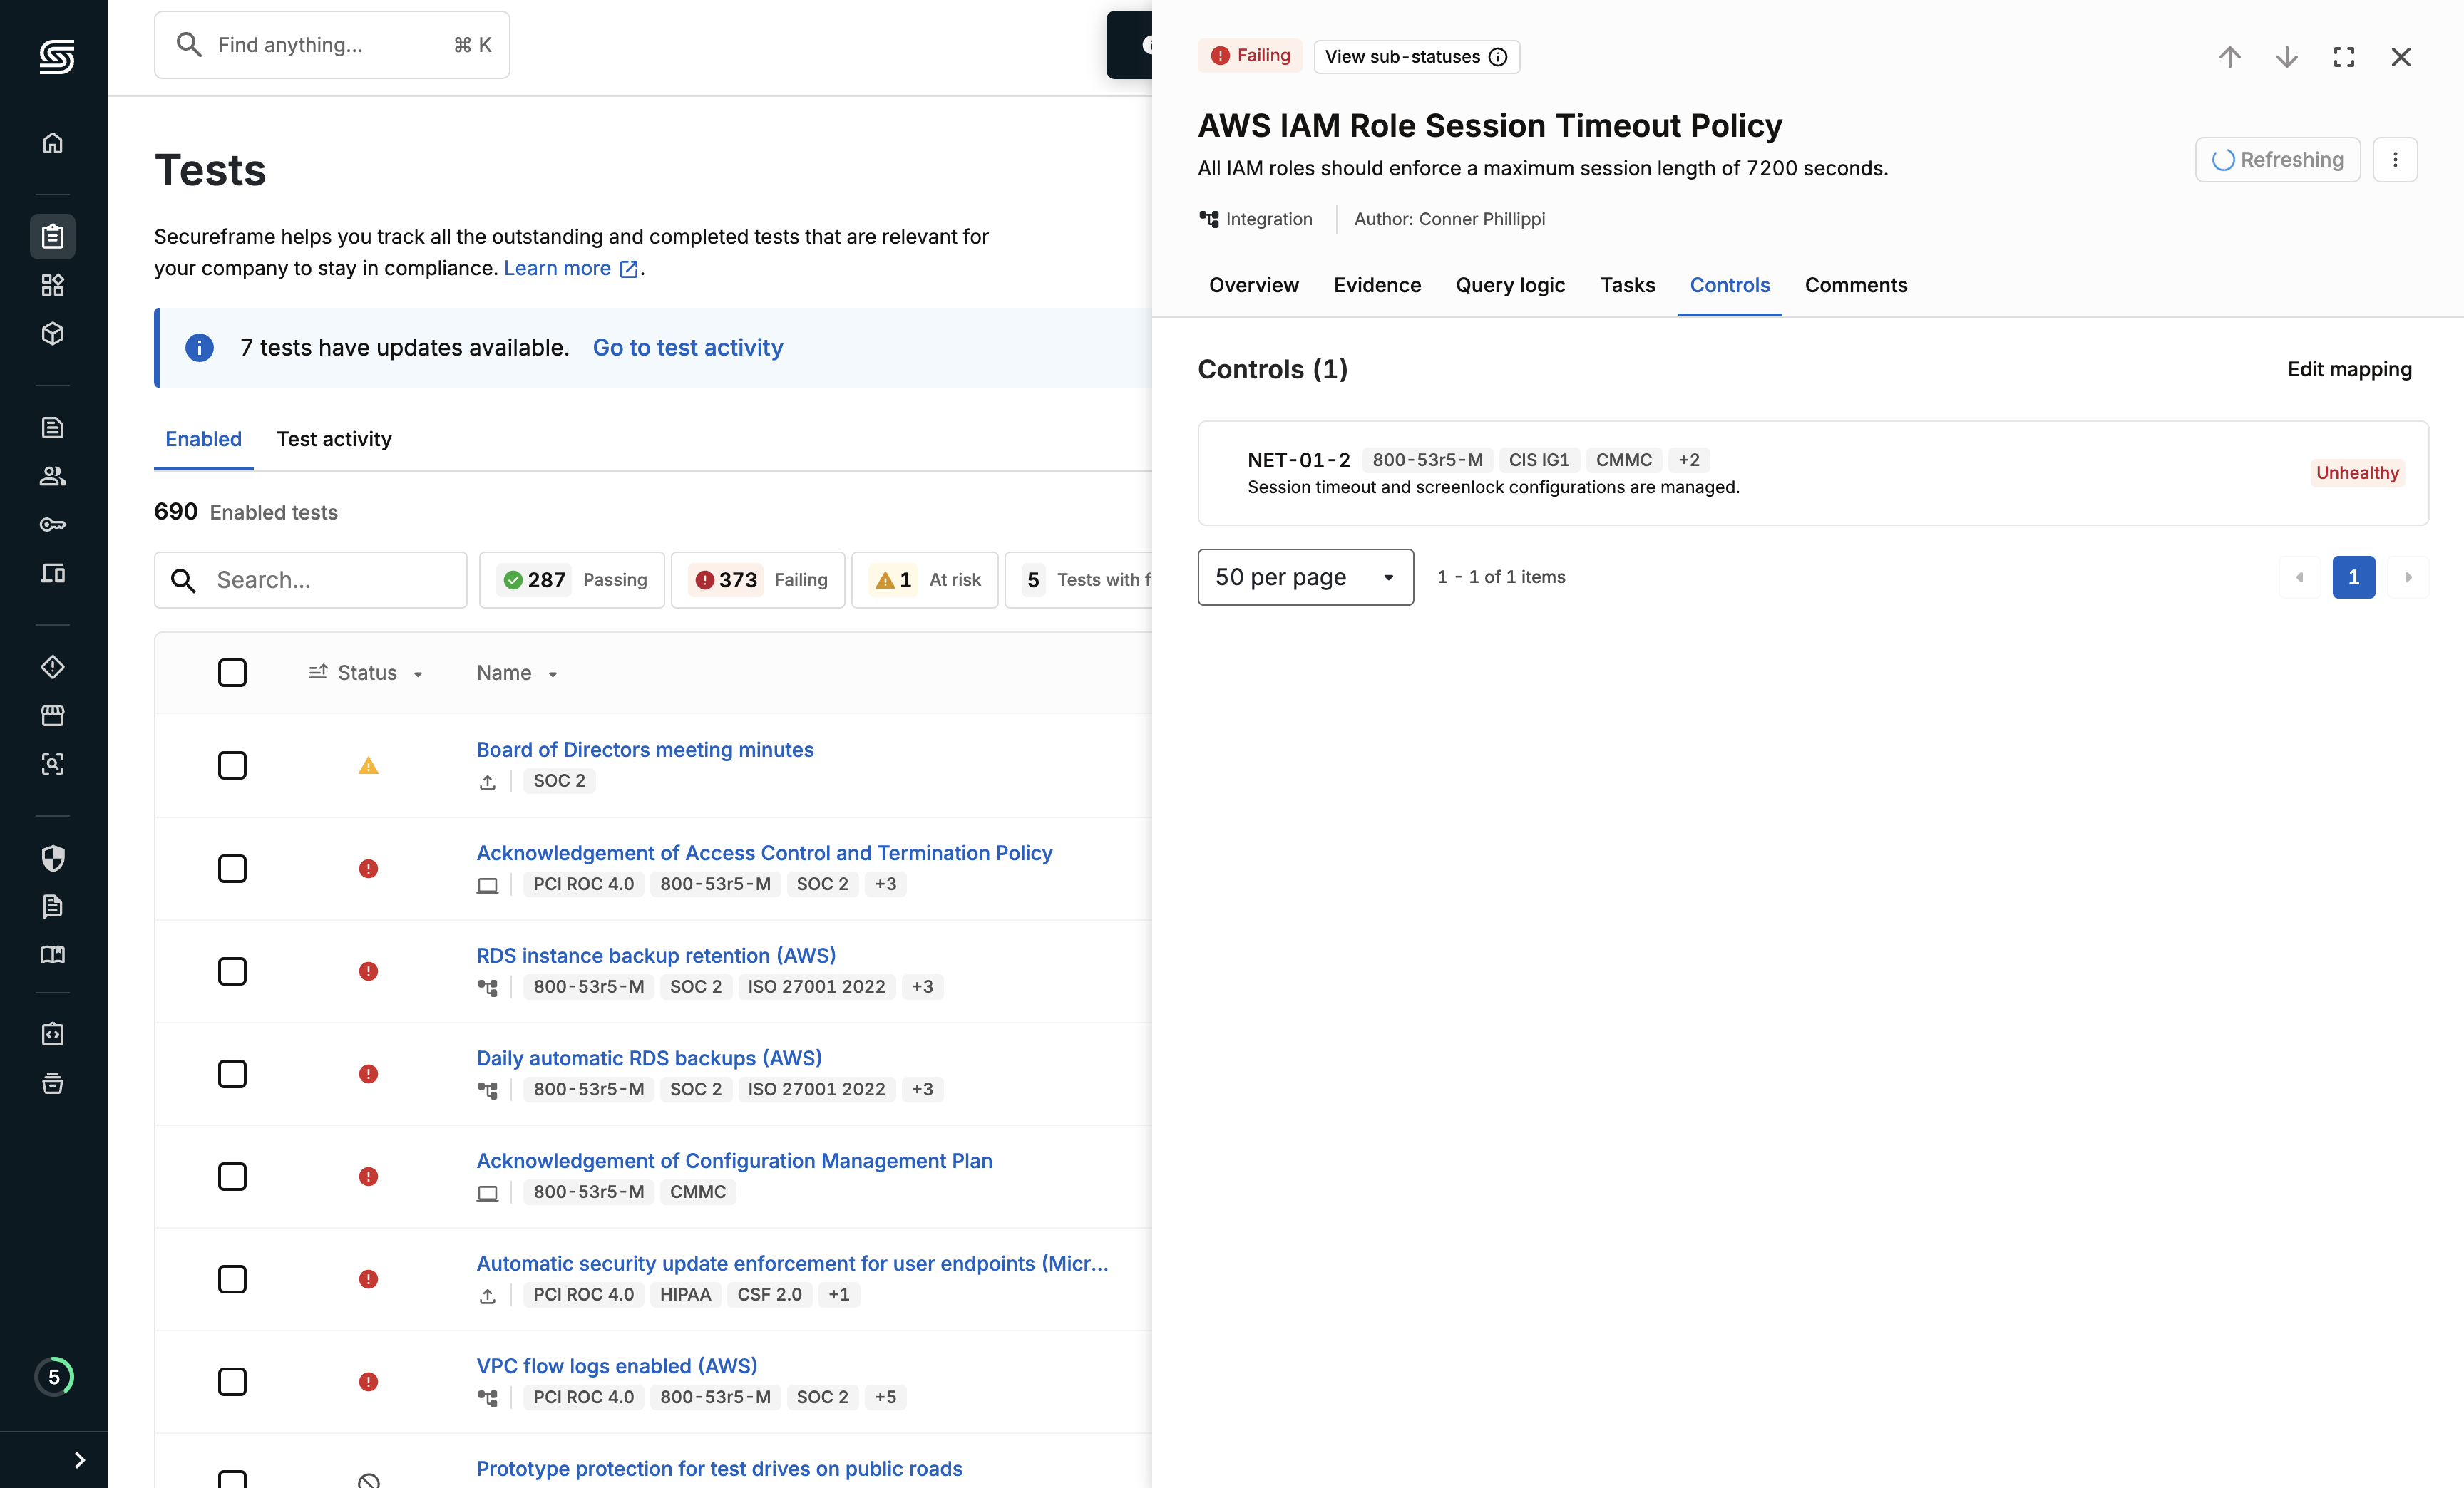Click the previous page arrow in pagination
Viewport: 2464px width, 1488px height.
pos(2299,577)
